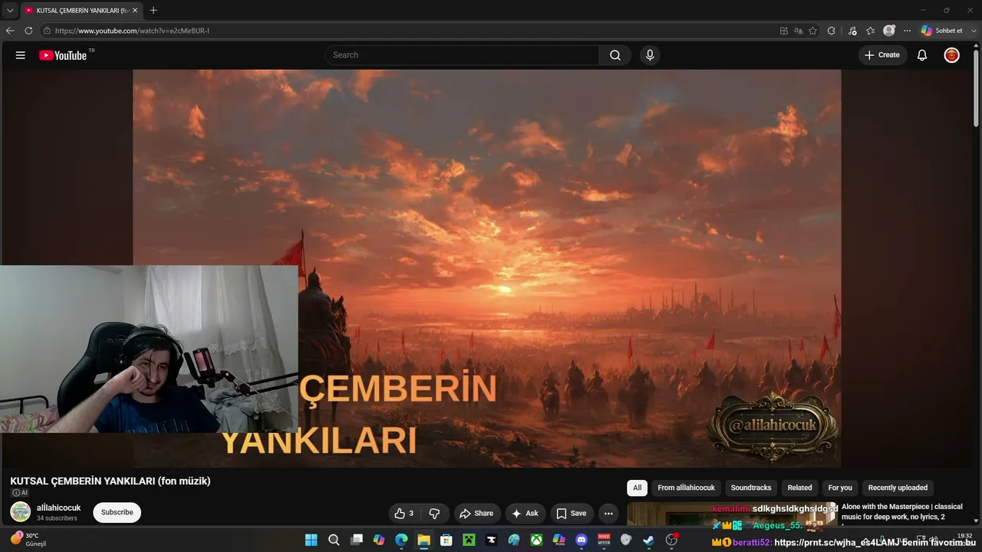Select the For you filter chip
The image size is (982, 552).
click(840, 488)
